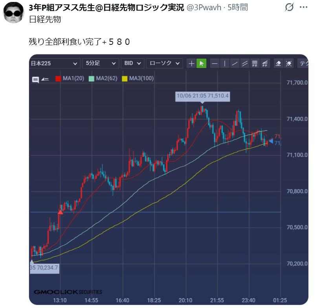The width and height of the screenshot is (317, 308).
Task: Toggle the MA2(62) indicator legend
Action: pos(103,79)
